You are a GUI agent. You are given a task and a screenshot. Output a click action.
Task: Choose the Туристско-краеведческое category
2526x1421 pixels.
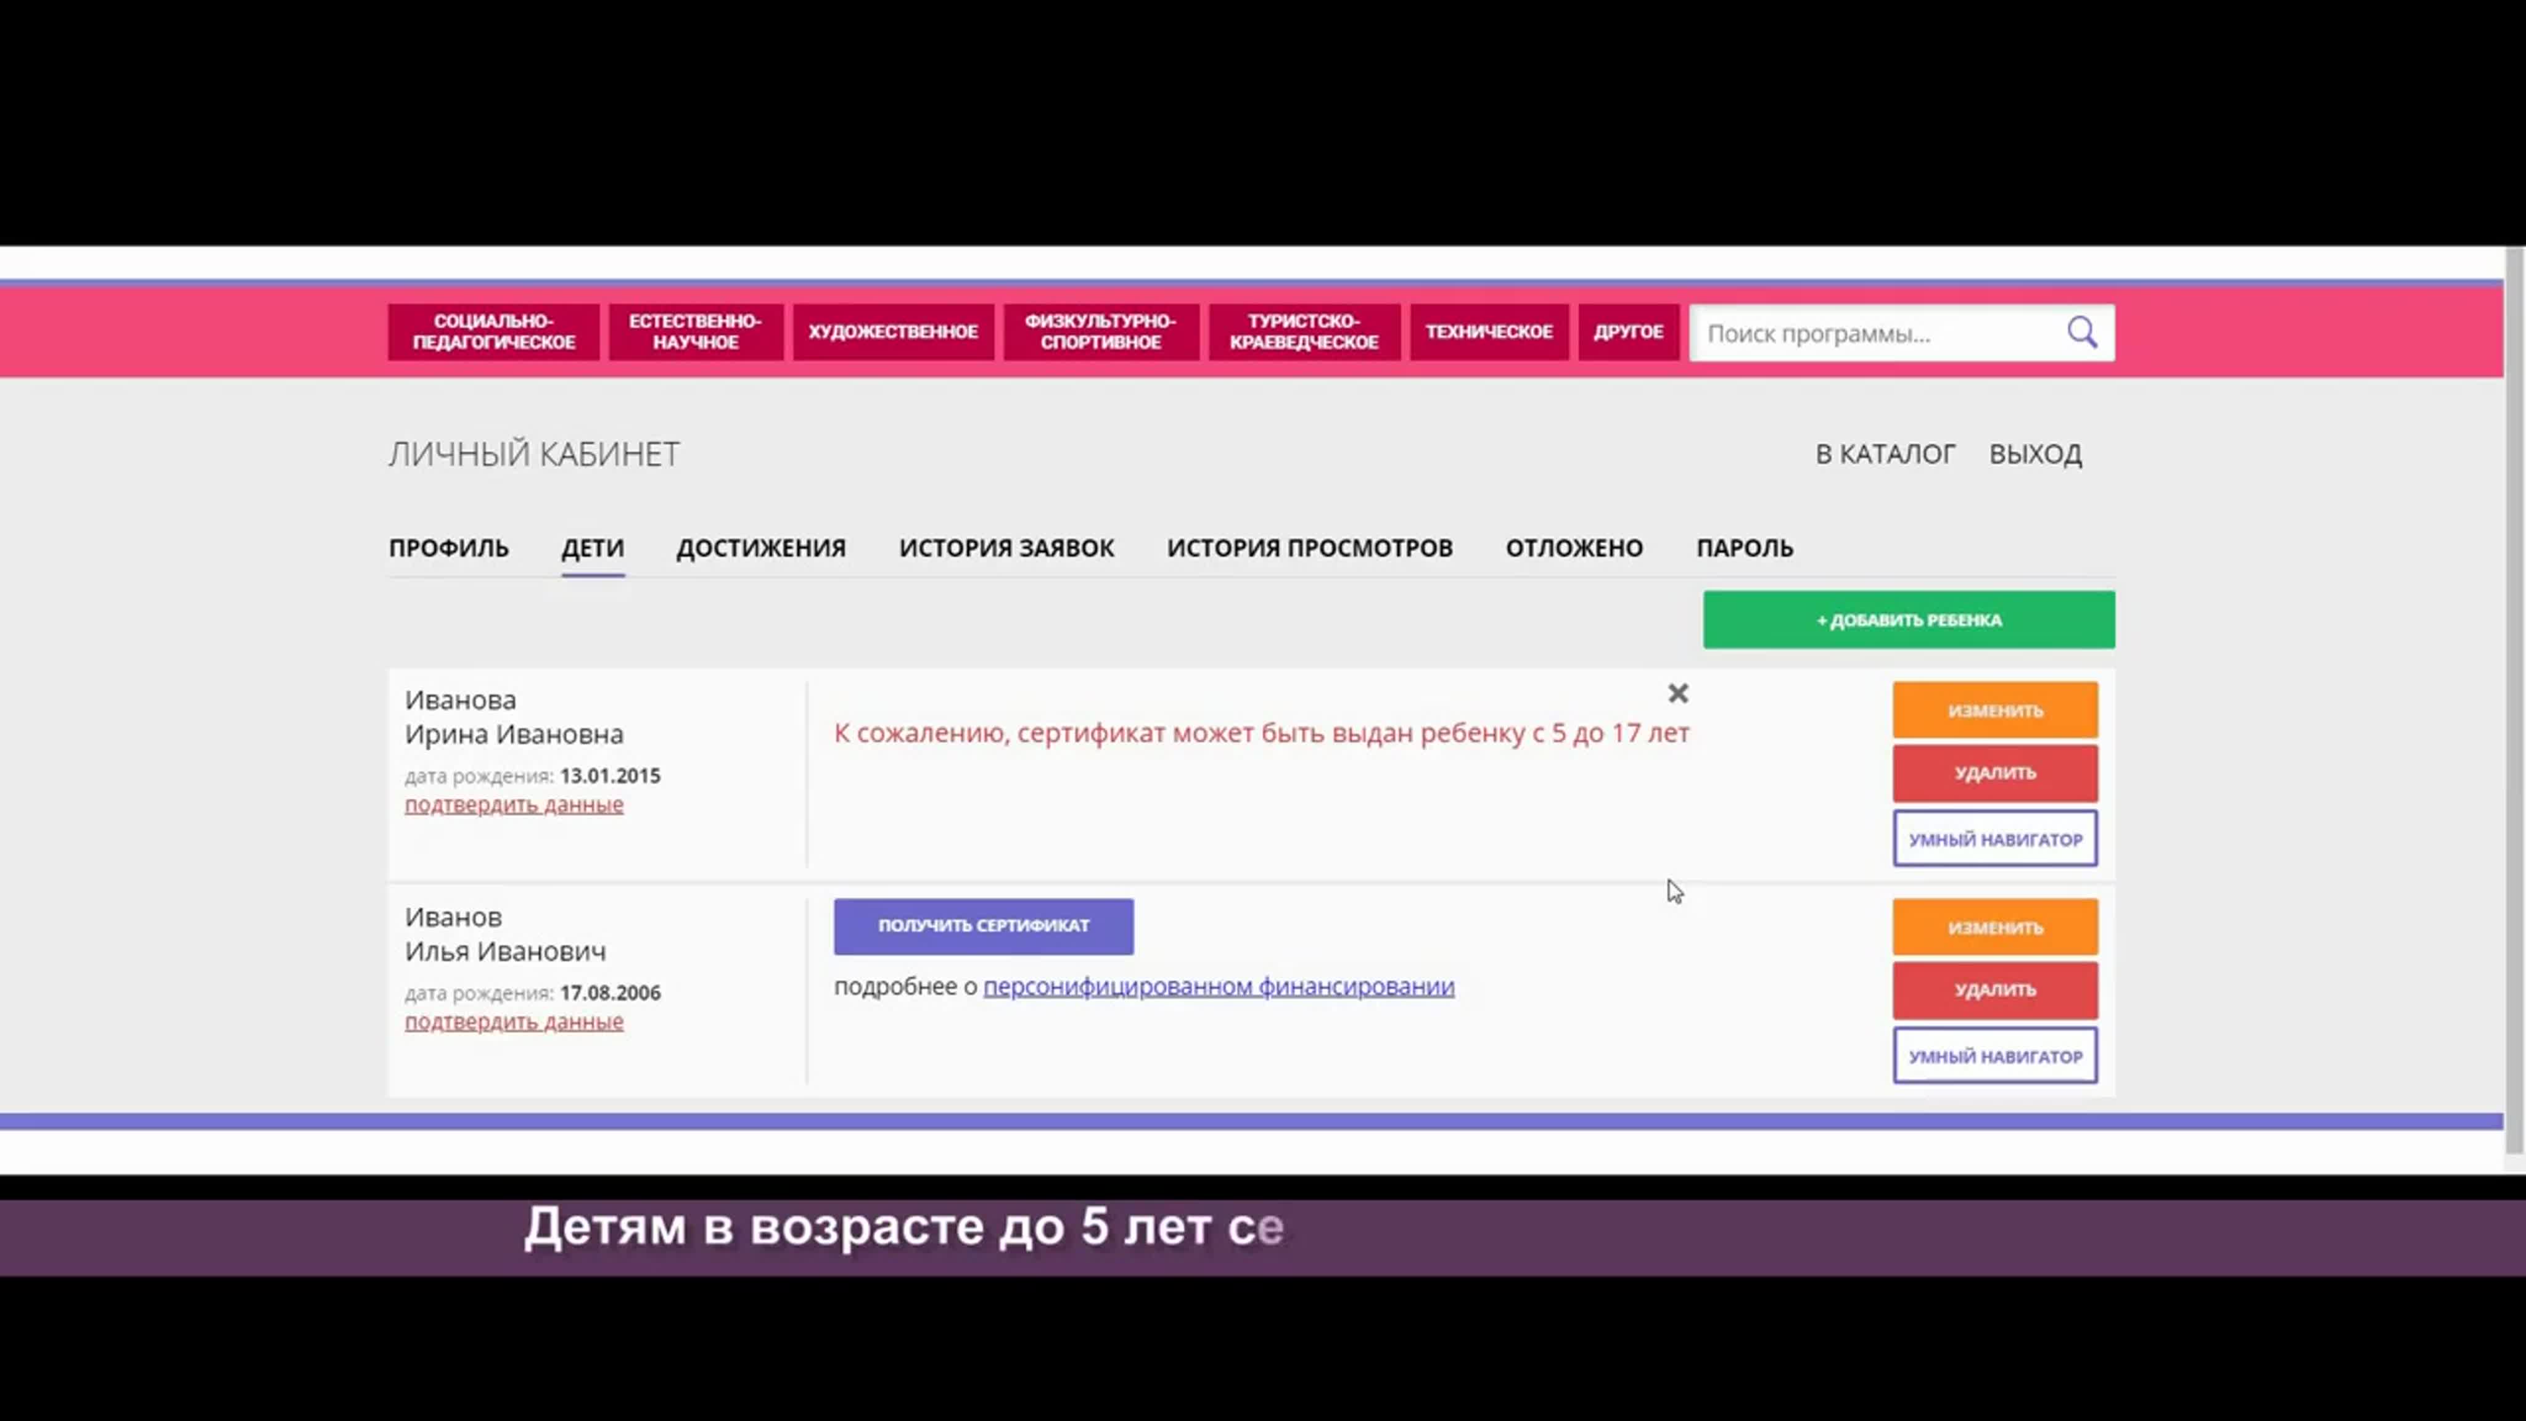coord(1304,331)
